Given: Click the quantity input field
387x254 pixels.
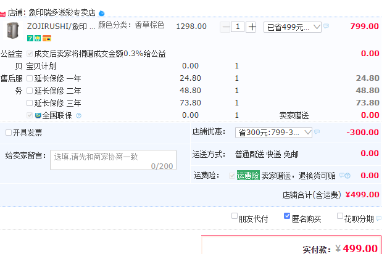Looking at the screenshot, I should click(x=238, y=27).
